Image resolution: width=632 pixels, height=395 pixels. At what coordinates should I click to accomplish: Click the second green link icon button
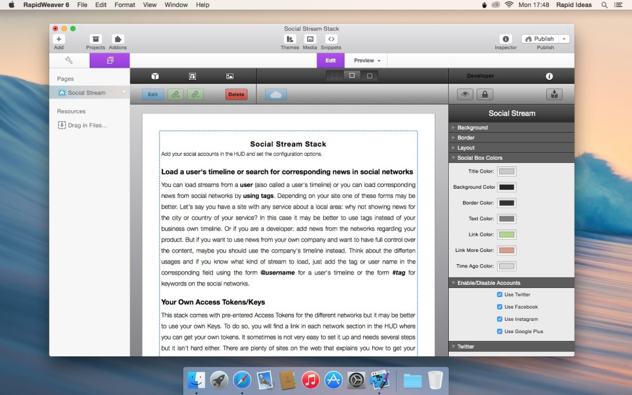(195, 94)
